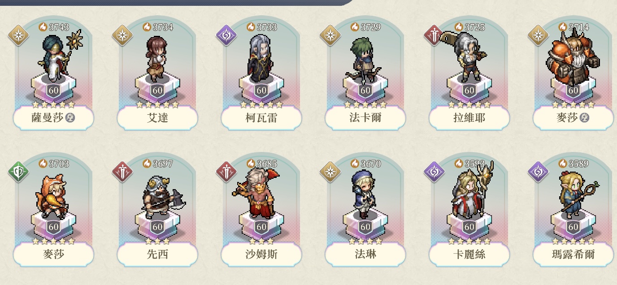Click the purple class emblem on 柯瓦雷's card

[x=226, y=35]
